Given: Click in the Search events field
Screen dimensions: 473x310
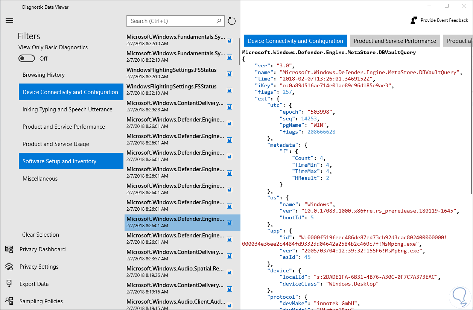Looking at the screenshot, I should click(x=172, y=21).
